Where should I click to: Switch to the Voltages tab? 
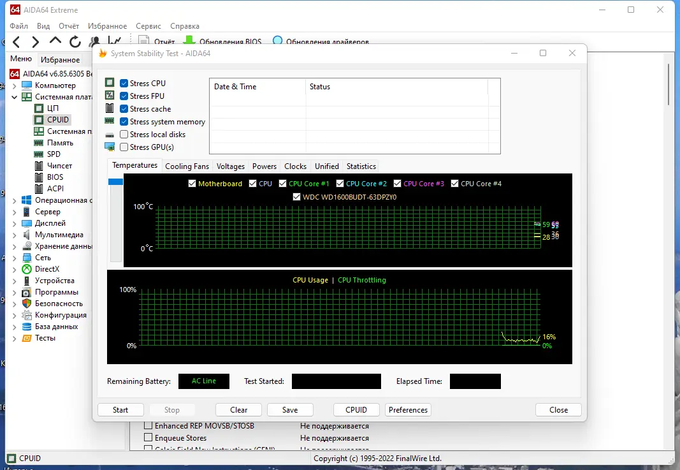click(x=230, y=166)
